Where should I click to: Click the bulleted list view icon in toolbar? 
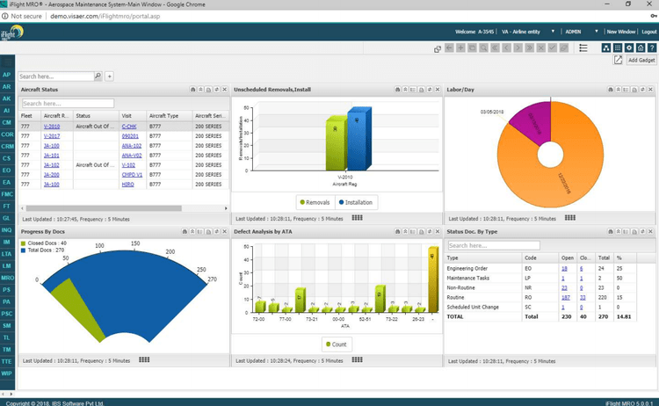click(583, 48)
